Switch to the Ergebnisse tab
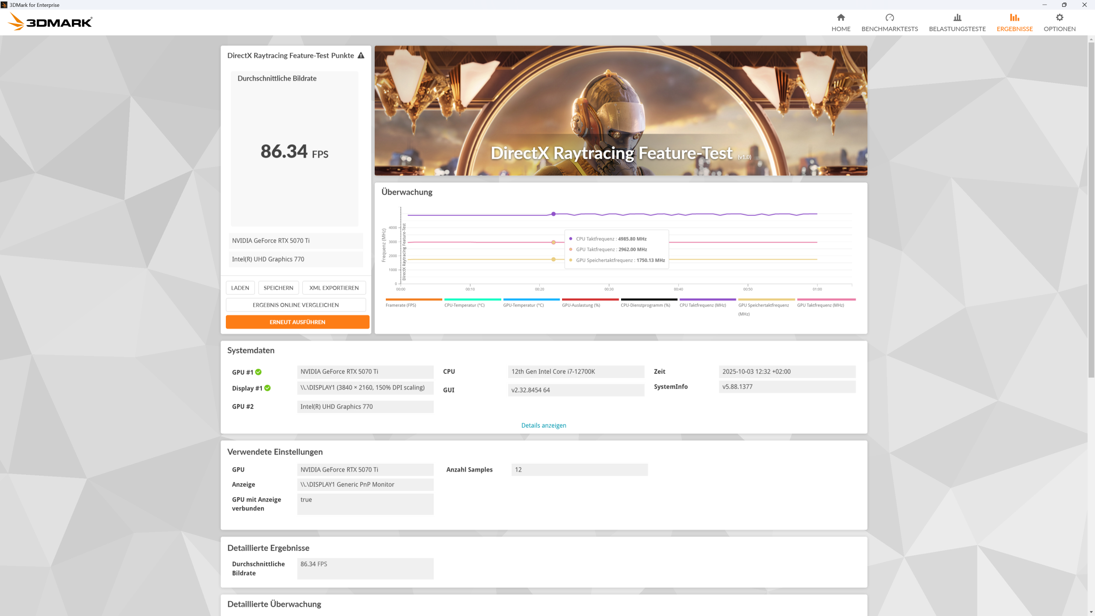This screenshot has height=616, width=1095. tap(1014, 22)
